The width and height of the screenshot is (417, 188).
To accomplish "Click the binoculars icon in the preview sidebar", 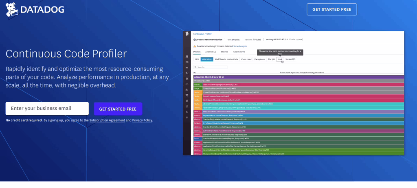I will coord(187,57).
